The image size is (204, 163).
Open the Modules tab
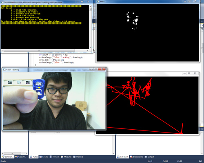pos(66,157)
